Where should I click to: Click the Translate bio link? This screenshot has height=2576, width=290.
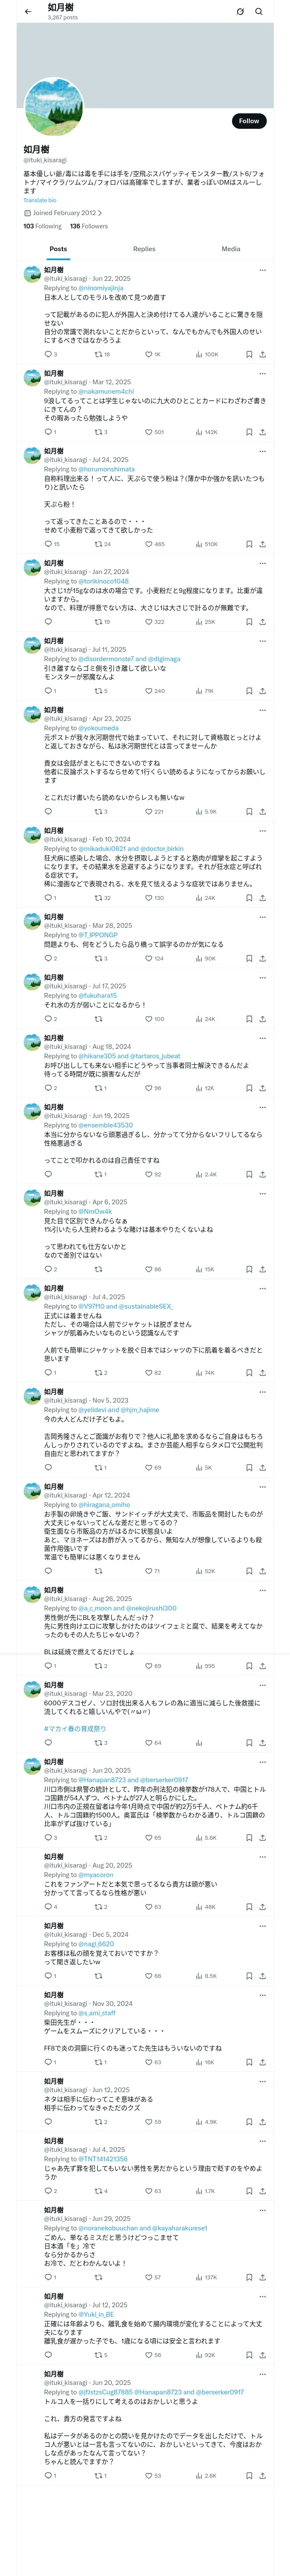40,200
